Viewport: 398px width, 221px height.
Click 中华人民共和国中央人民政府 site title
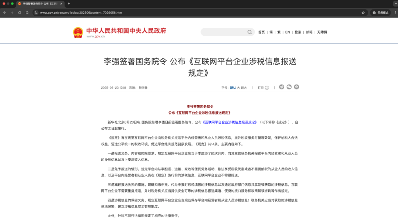coord(126,31)
